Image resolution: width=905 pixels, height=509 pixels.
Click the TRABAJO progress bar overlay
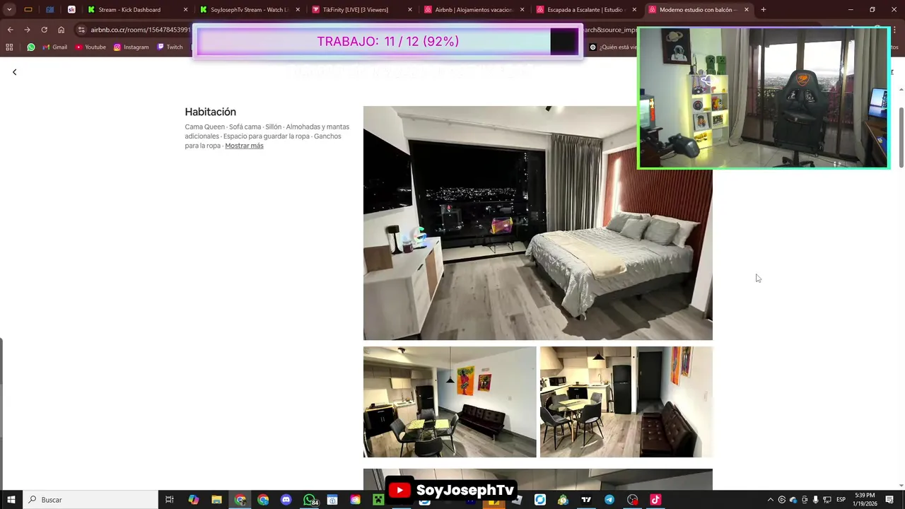[x=387, y=42]
